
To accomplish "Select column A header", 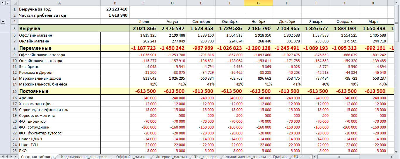I will 59,3.
